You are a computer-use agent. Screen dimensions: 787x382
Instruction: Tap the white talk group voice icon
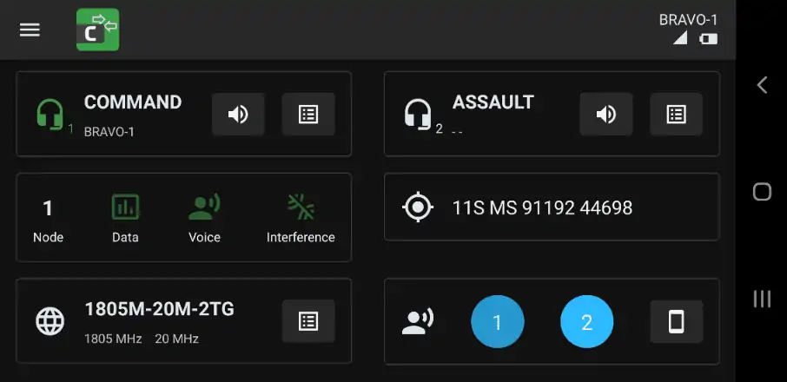point(418,321)
